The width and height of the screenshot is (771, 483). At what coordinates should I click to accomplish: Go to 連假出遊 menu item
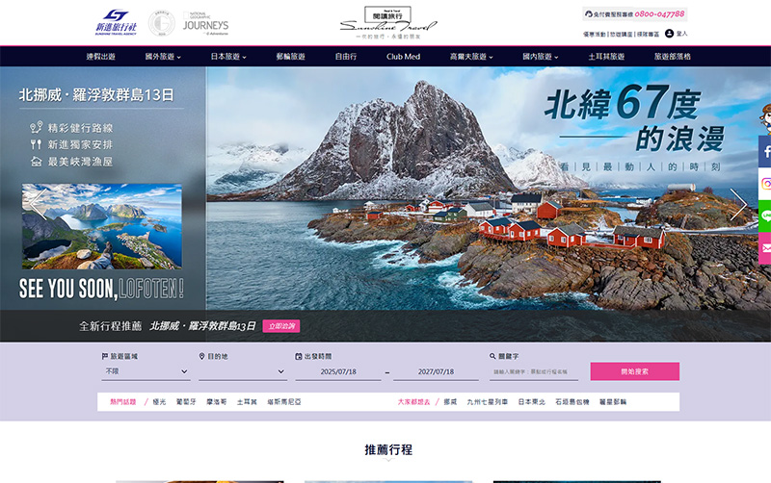(x=101, y=57)
